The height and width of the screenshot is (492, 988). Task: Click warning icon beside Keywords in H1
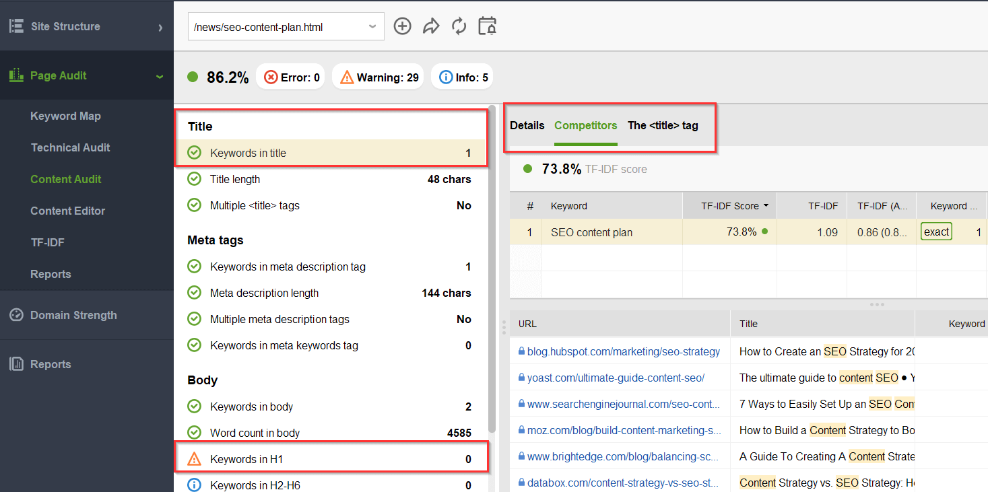(x=194, y=459)
